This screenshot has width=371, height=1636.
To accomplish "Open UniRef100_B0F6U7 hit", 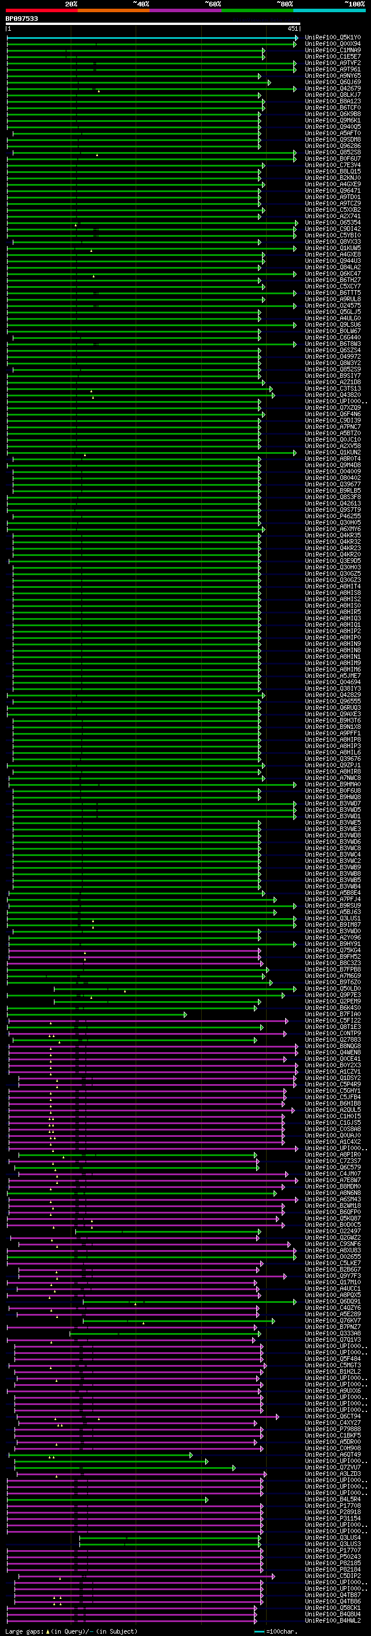I will (x=332, y=159).
